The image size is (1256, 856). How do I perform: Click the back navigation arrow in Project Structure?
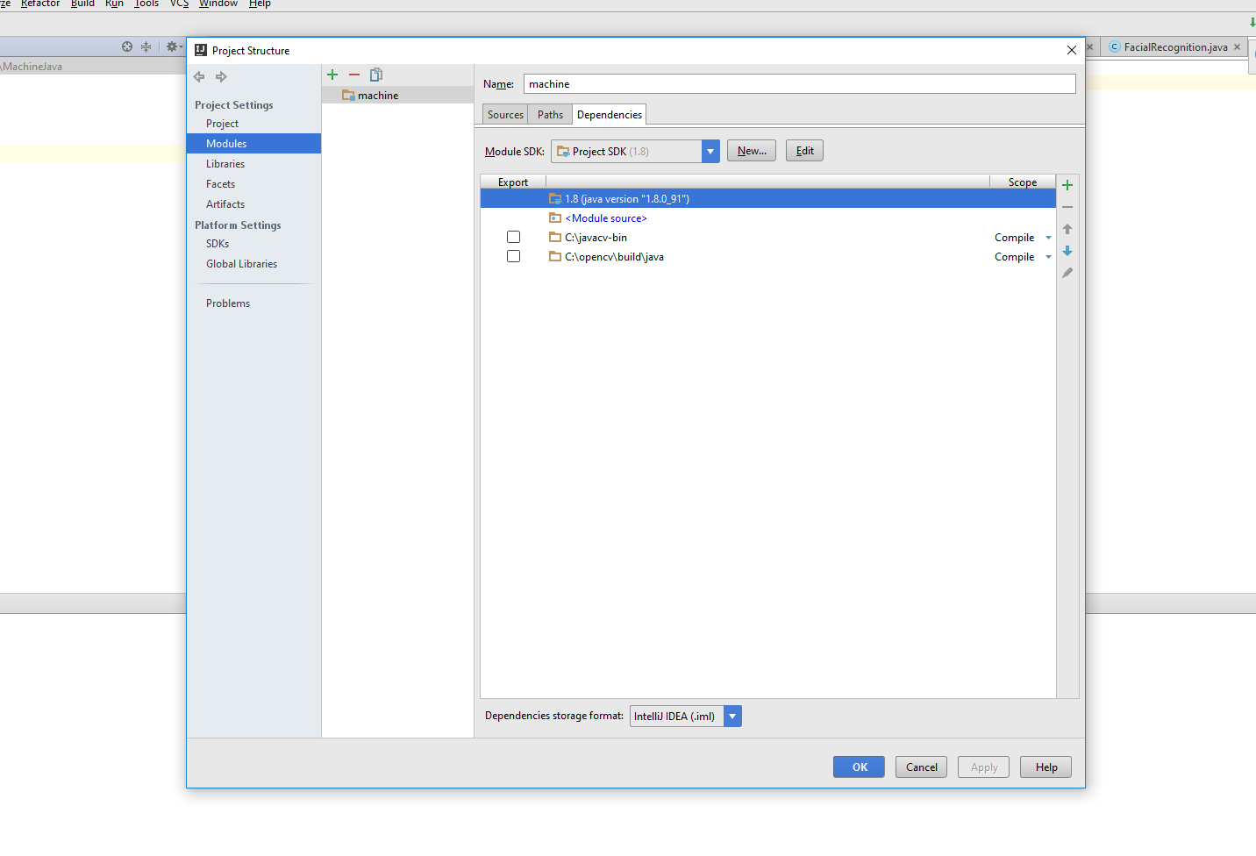(x=199, y=77)
